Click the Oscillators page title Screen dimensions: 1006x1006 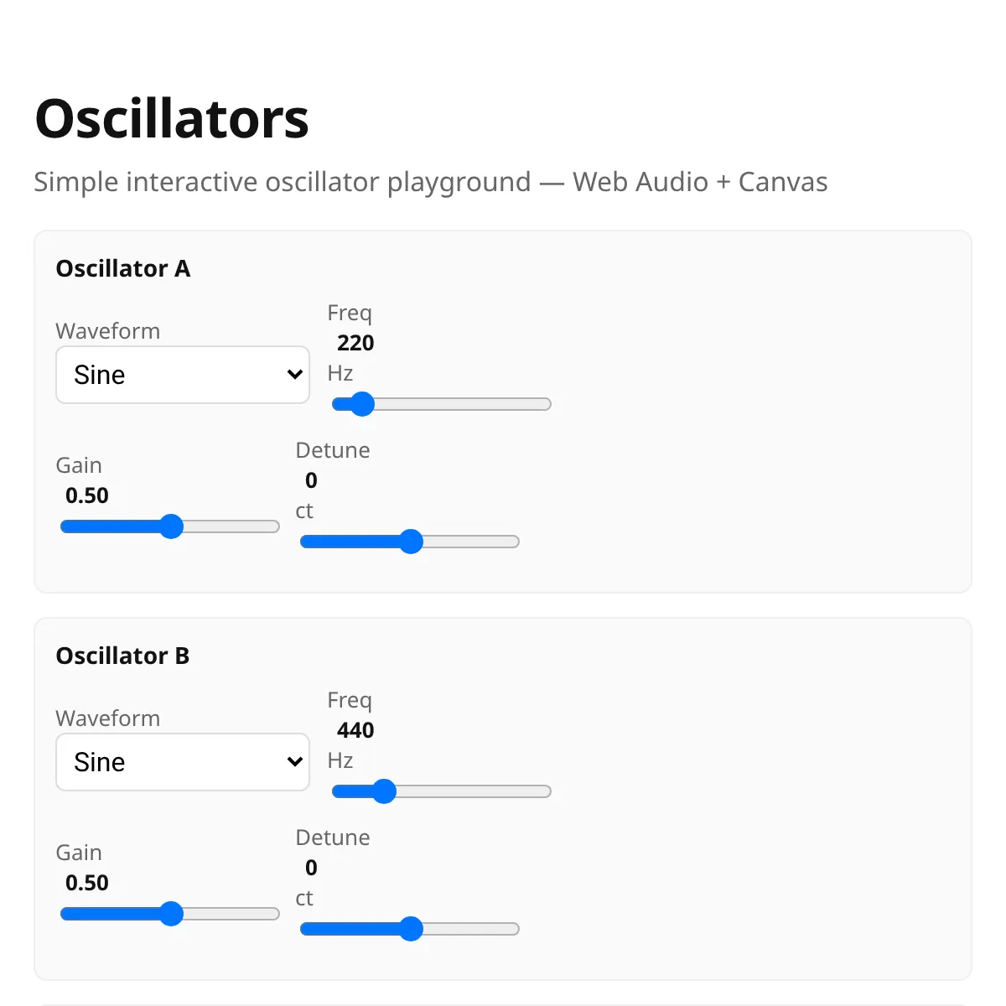172,118
